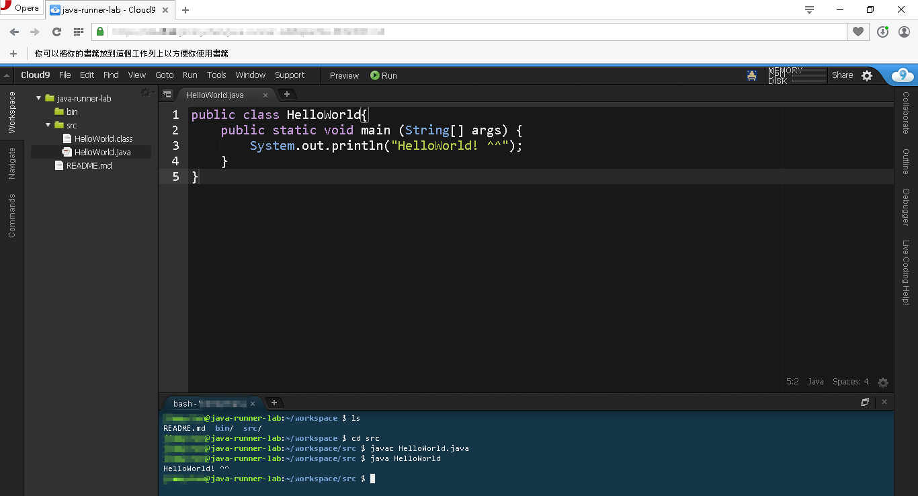Click the gear icon in the editor status bar

click(882, 382)
